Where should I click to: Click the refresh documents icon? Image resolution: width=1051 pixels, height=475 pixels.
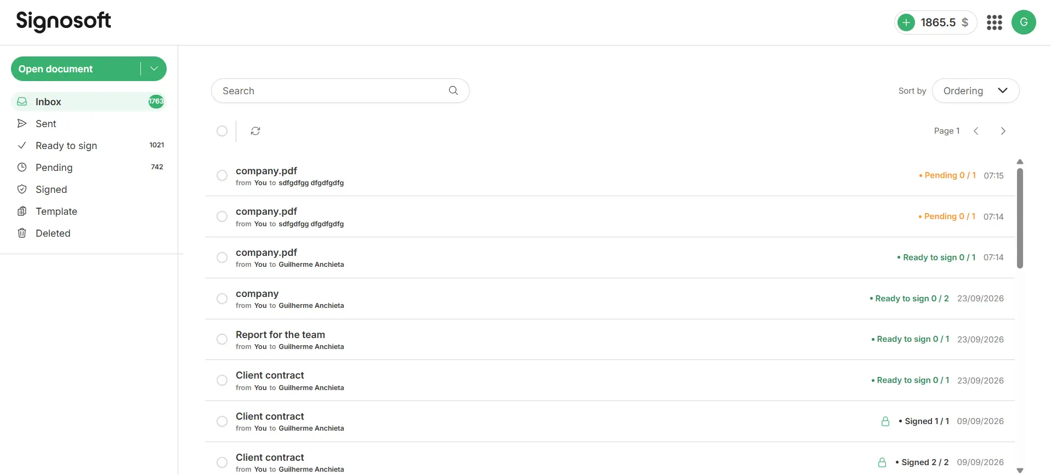(255, 131)
